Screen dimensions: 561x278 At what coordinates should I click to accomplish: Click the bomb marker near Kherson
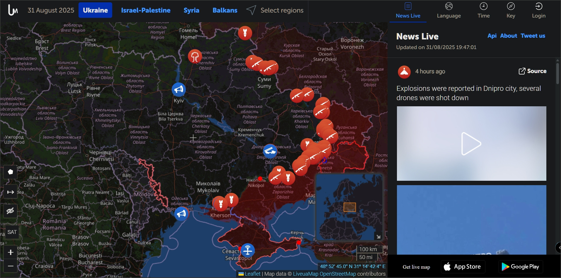[221, 203]
